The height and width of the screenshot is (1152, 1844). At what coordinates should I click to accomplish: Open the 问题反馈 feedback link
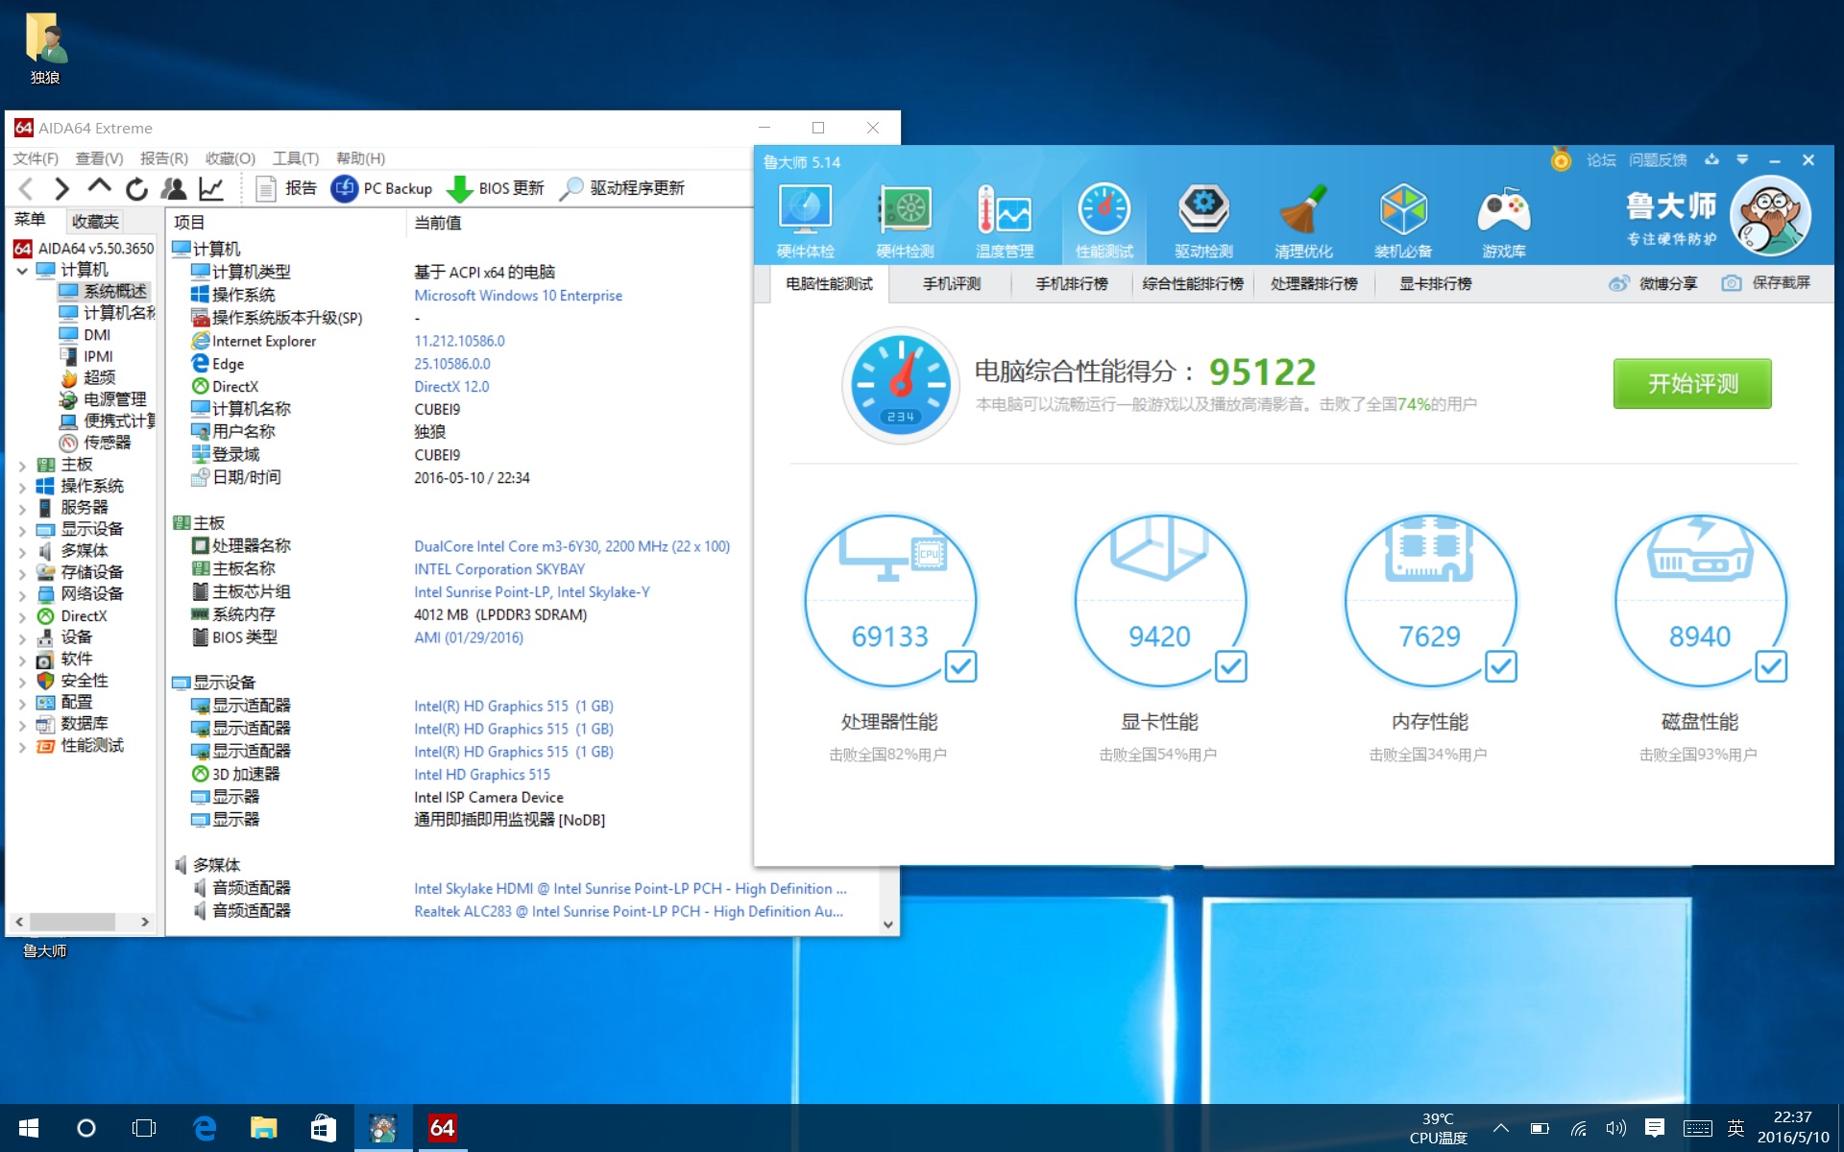coord(1659,160)
